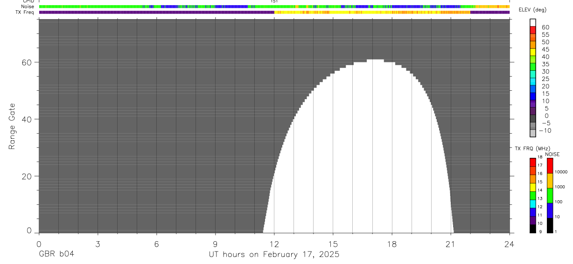The height and width of the screenshot is (264, 573).
Task: Click the UT hours axis tick '3'
Action: (98, 244)
